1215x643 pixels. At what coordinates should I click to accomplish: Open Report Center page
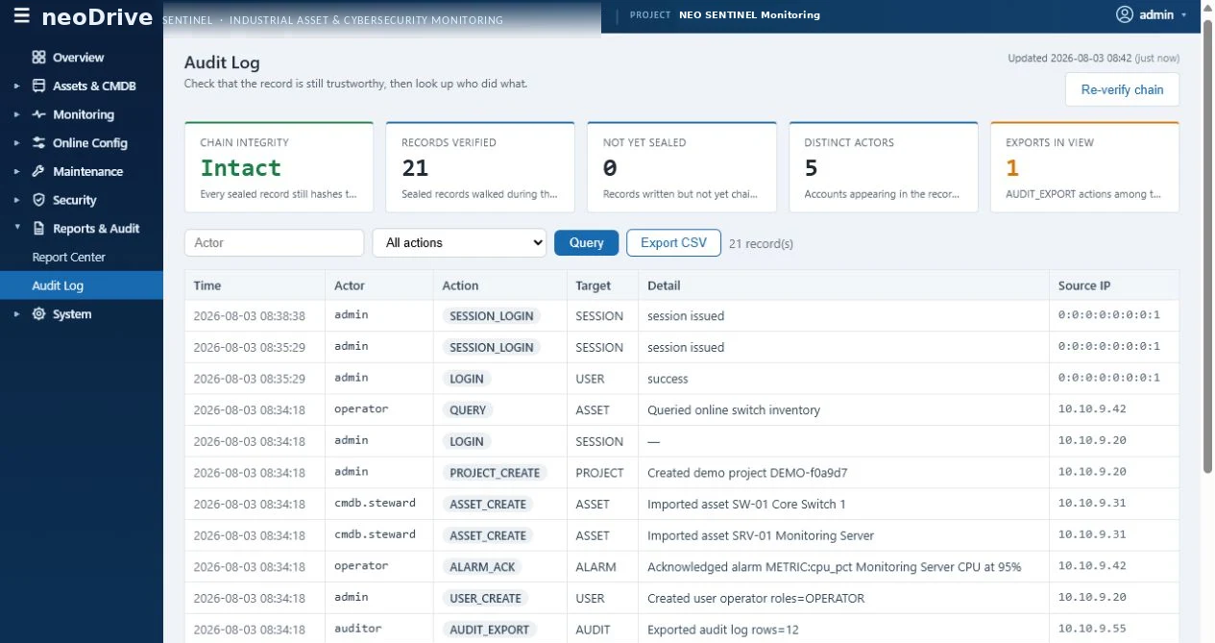pyautogui.click(x=69, y=258)
